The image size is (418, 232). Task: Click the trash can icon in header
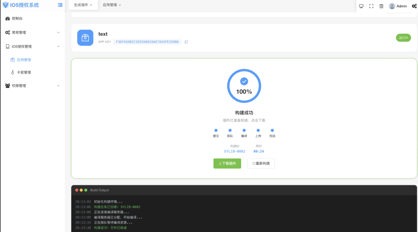click(x=381, y=6)
